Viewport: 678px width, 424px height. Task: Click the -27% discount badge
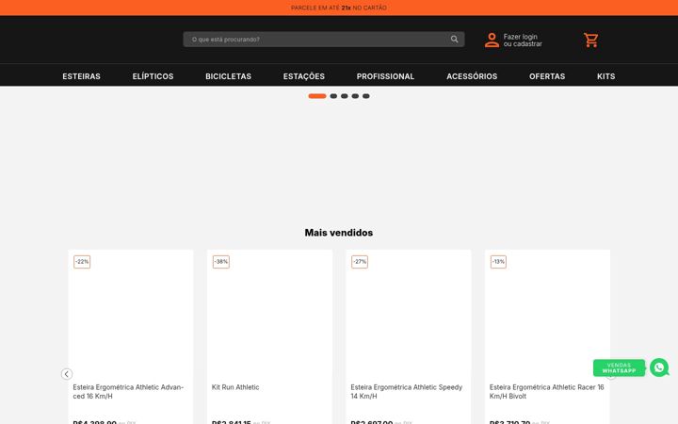pos(360,262)
